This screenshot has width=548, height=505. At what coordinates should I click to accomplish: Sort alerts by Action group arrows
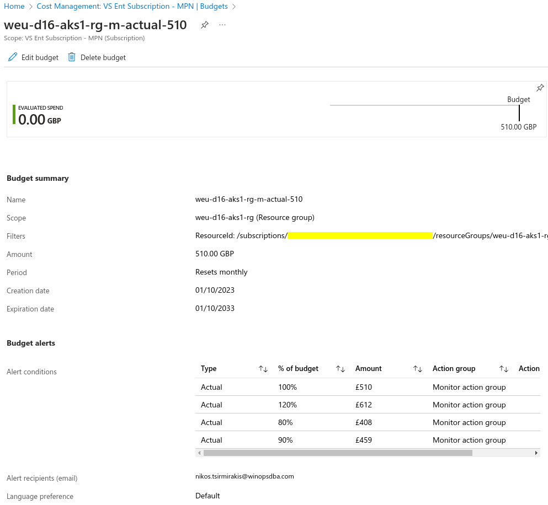pos(503,369)
